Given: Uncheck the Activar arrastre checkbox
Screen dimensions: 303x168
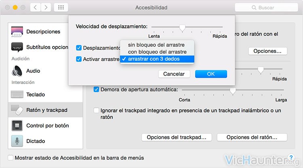Looking at the screenshot, I should tap(79, 59).
